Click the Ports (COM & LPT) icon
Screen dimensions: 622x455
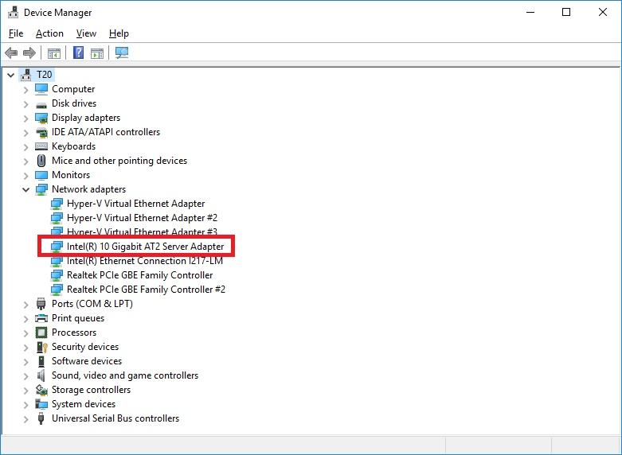click(x=41, y=304)
